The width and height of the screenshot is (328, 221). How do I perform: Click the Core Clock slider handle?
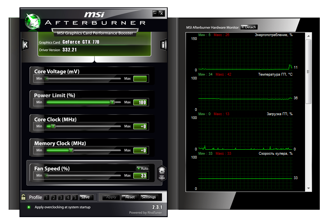(x=53, y=126)
